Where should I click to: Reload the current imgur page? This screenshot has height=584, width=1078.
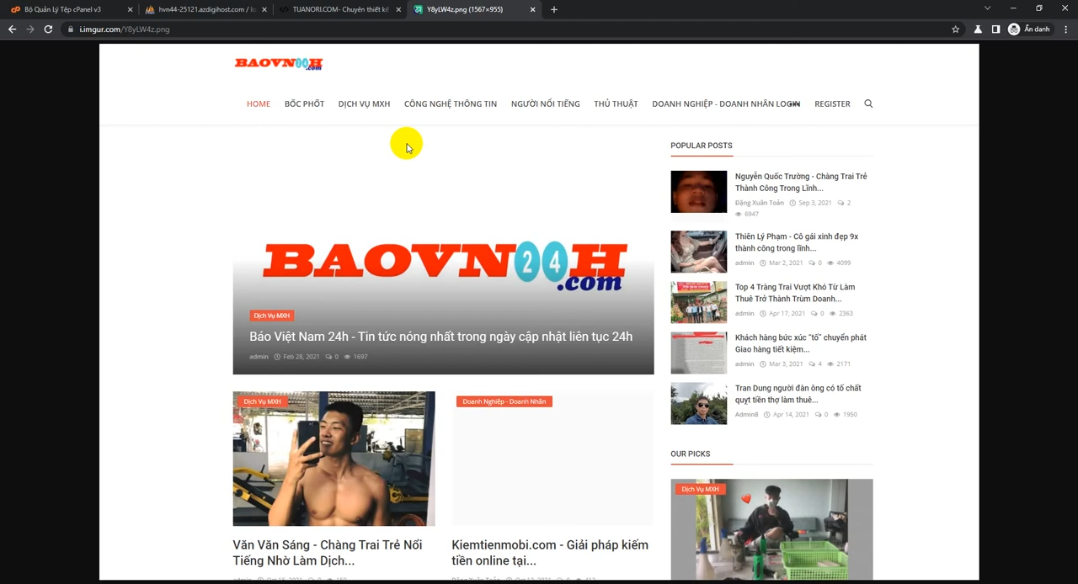[48, 29]
